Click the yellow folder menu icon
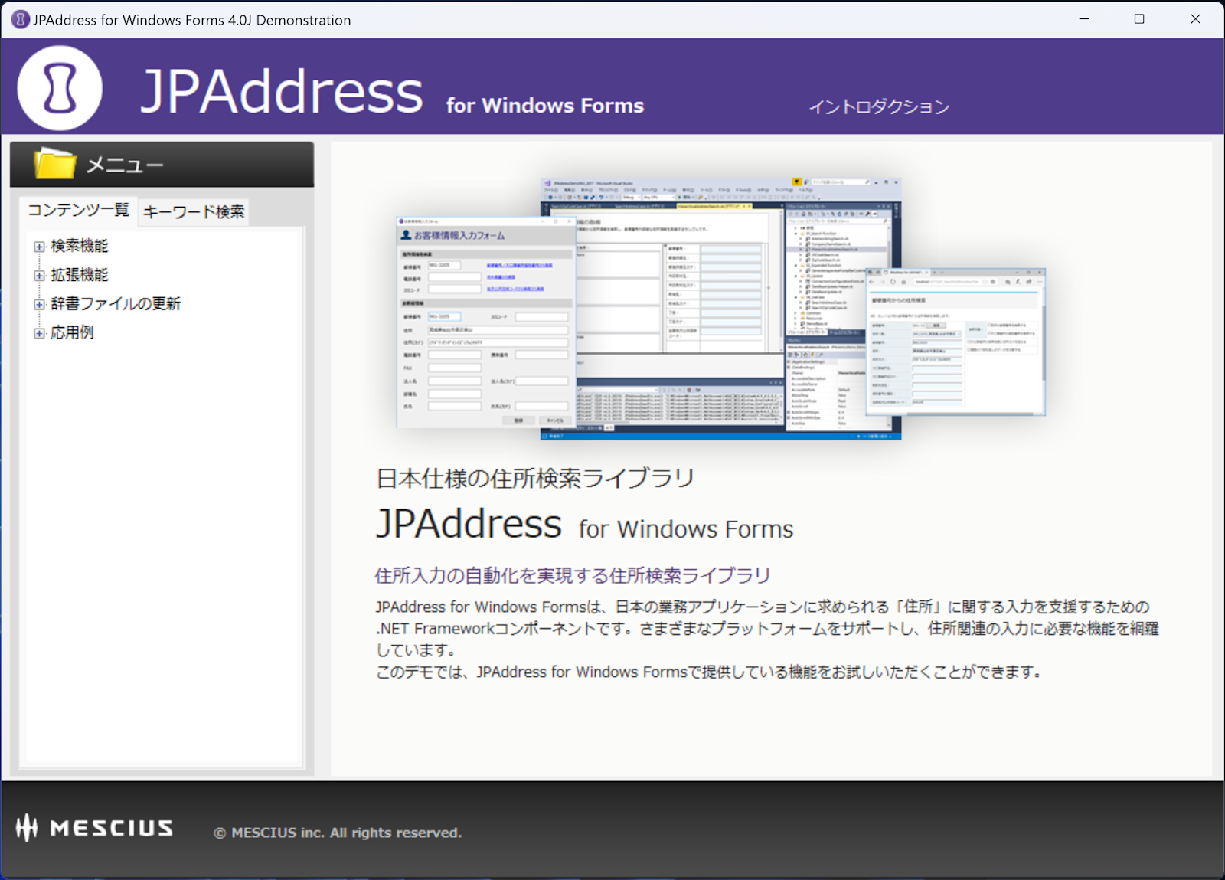Screen dimensions: 1225x880 tap(55, 163)
